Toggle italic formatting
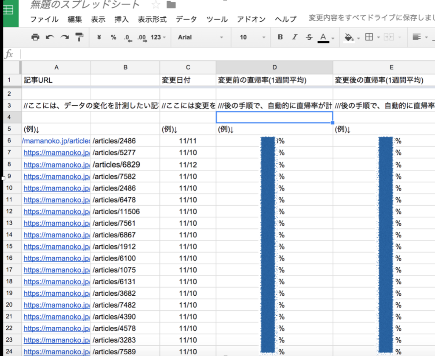 294,37
